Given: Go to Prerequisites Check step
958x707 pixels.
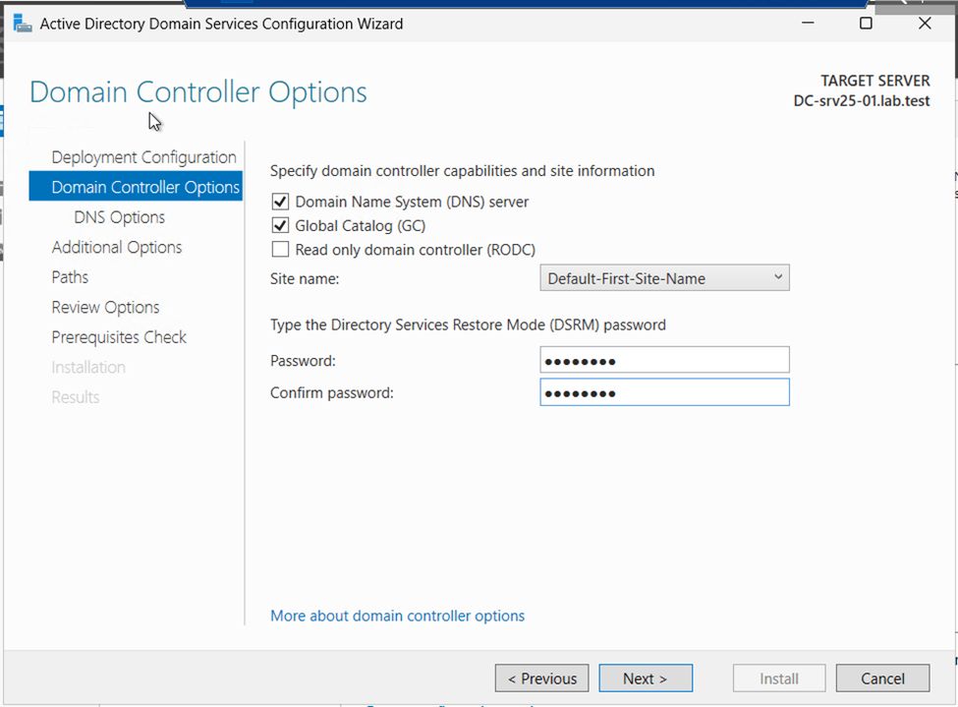Looking at the screenshot, I should tap(119, 337).
